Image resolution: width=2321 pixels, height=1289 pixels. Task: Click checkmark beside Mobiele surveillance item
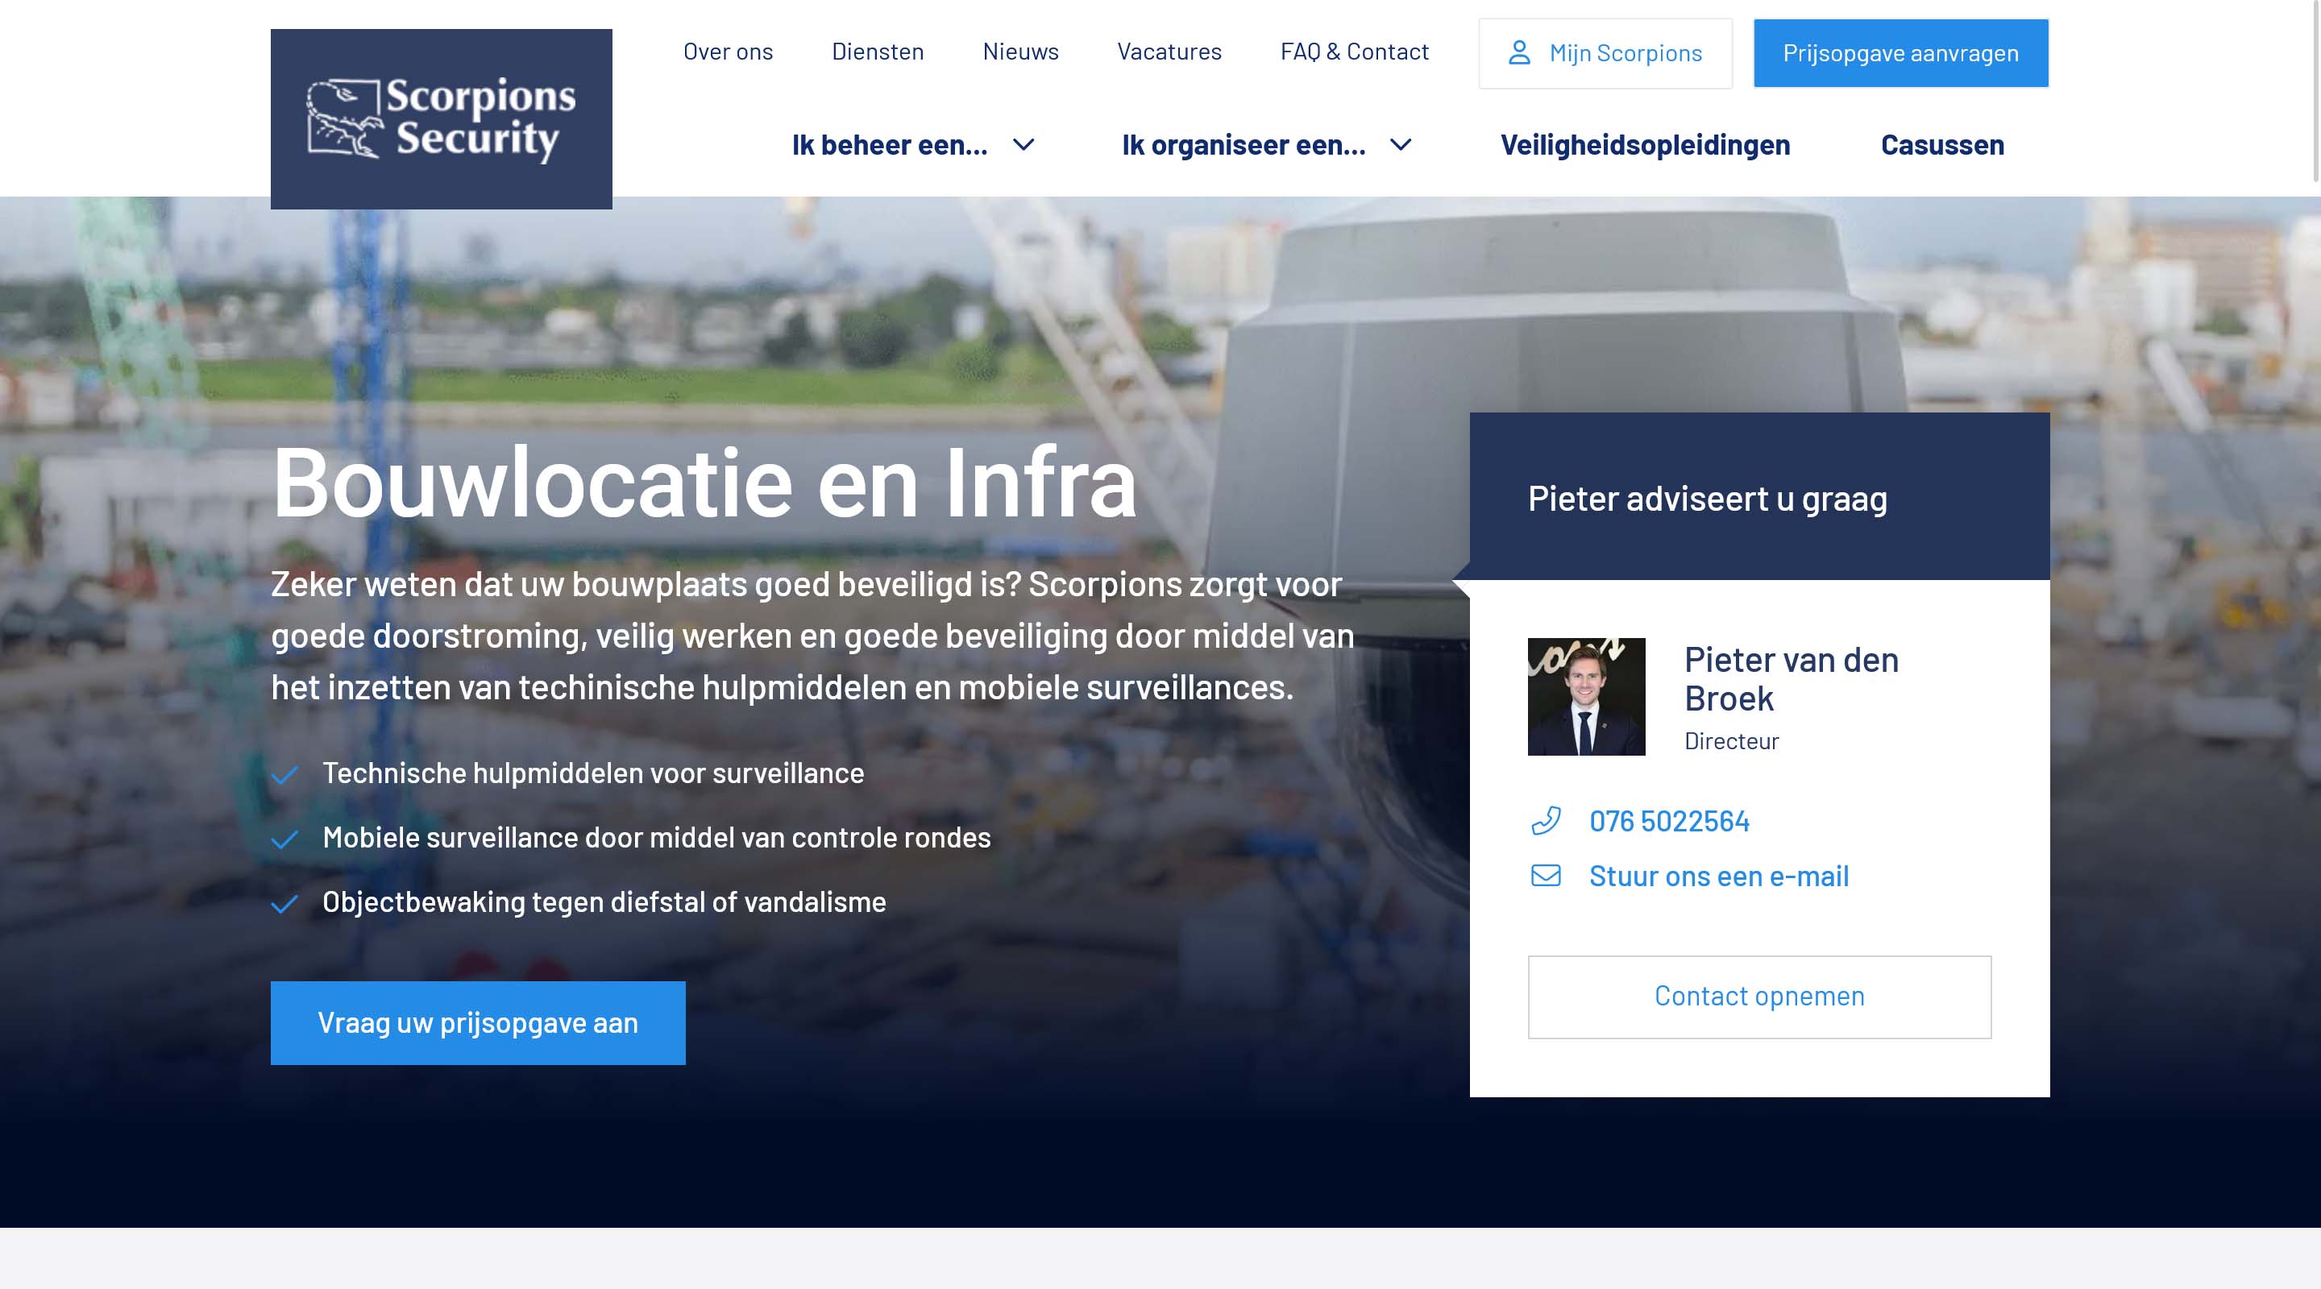(284, 839)
